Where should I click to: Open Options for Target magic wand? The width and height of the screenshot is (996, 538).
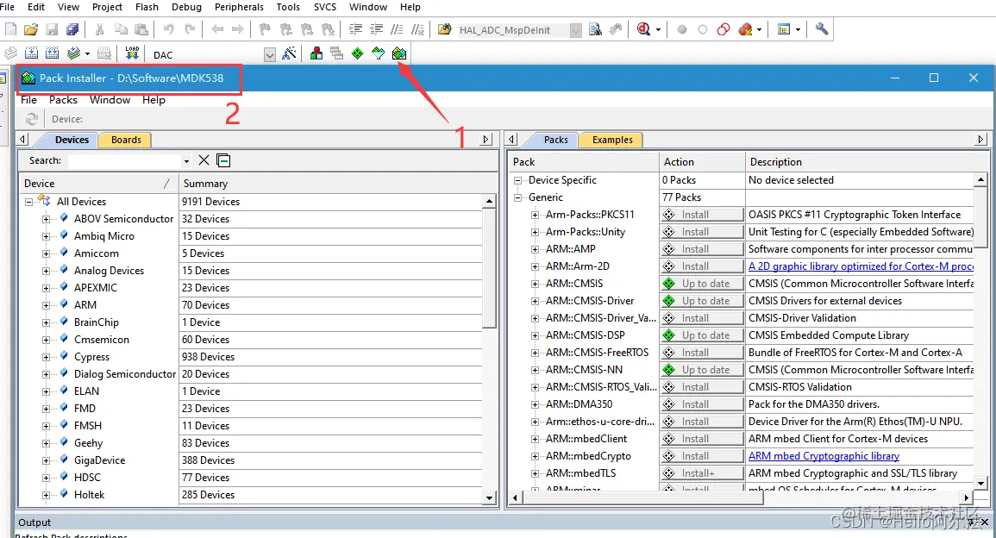point(289,53)
